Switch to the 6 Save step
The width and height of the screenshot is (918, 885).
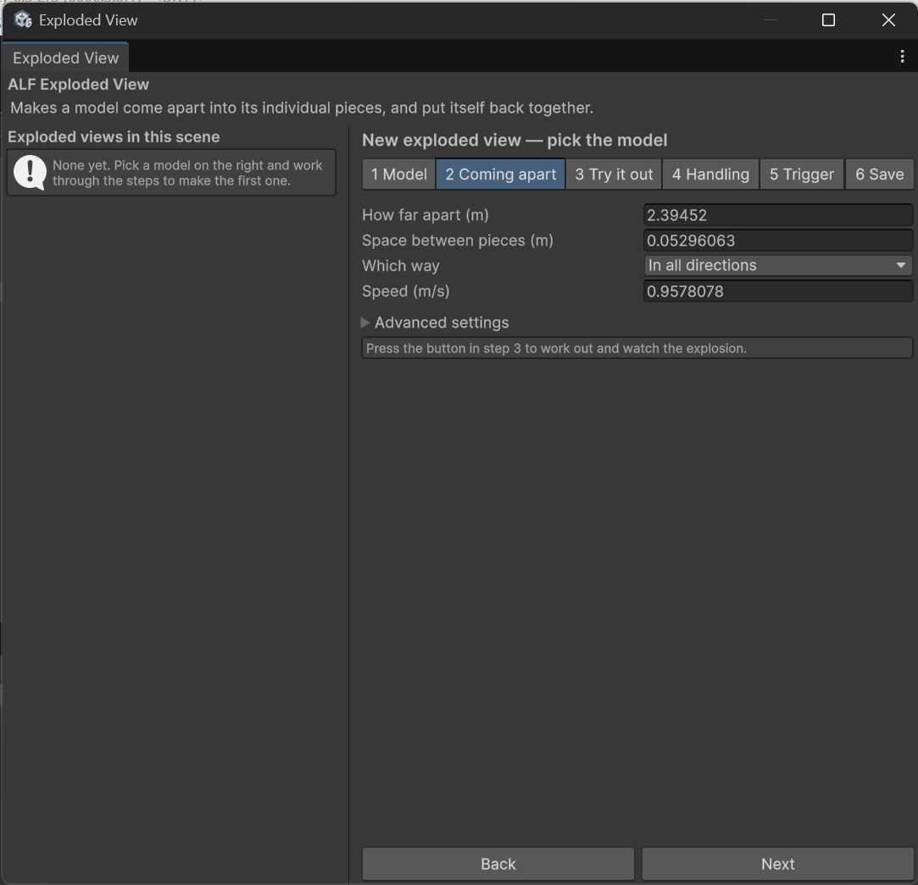click(879, 174)
